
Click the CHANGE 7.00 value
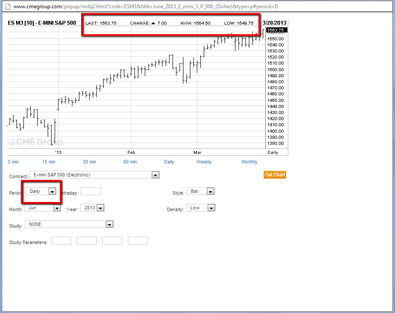[148, 23]
